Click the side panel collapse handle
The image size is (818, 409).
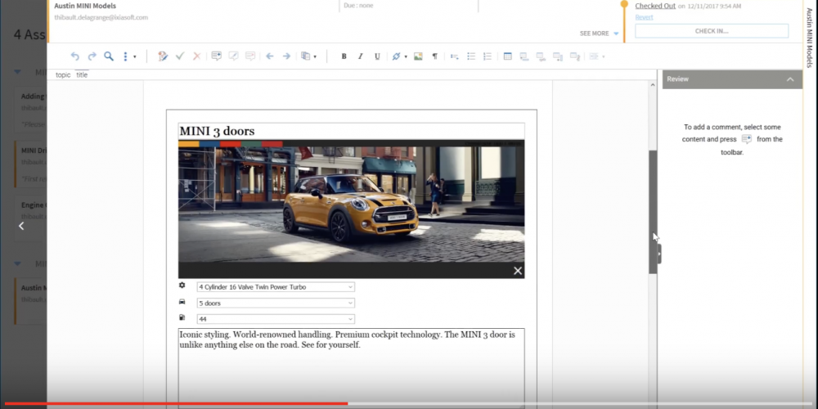tap(659, 254)
